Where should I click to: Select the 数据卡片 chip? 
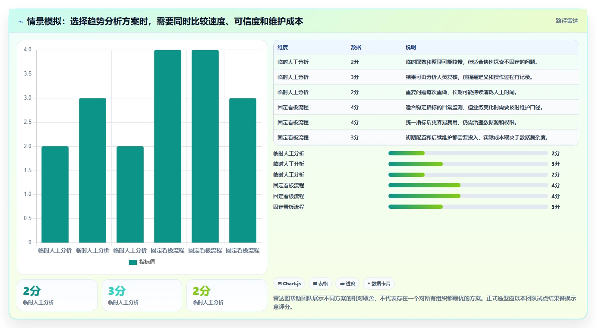[x=379, y=284]
